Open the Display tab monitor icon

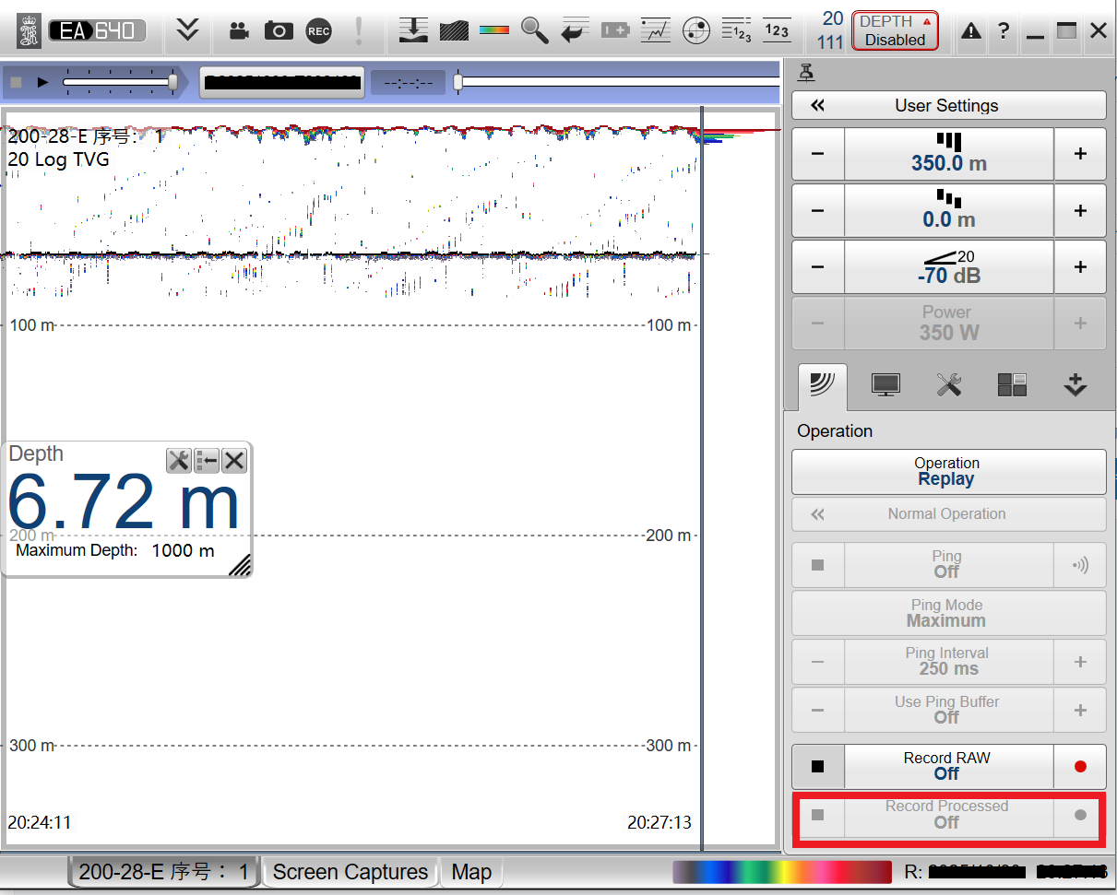coord(885,386)
